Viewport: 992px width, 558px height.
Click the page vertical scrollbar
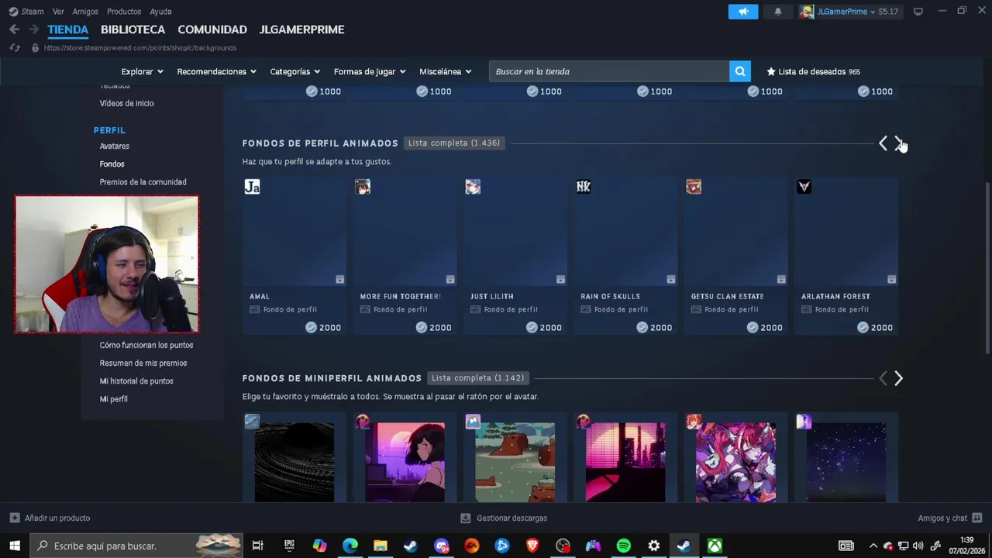tap(987, 267)
